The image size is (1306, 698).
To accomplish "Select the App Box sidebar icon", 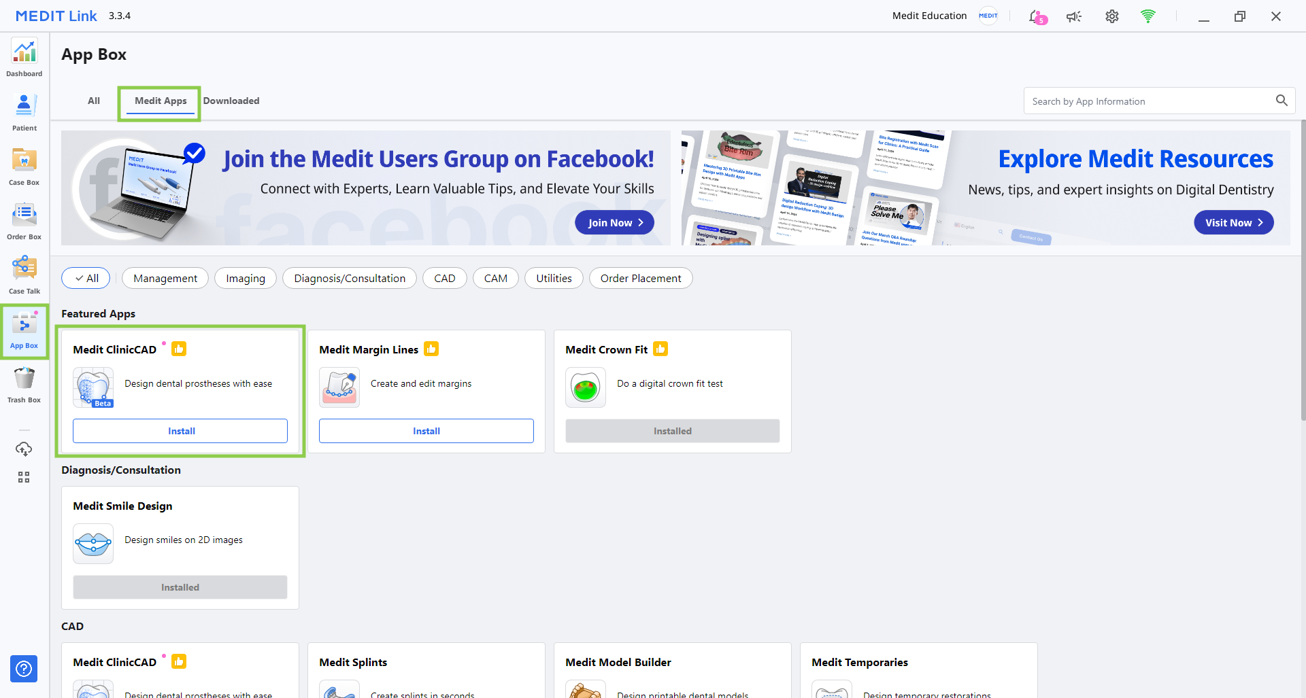I will pos(24,330).
